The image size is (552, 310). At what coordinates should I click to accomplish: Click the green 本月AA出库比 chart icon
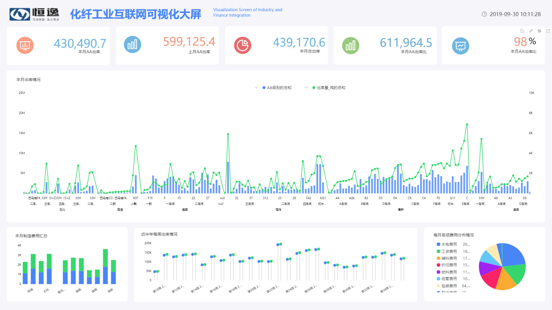click(x=351, y=45)
